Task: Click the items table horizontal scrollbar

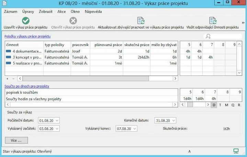Action: (86, 78)
